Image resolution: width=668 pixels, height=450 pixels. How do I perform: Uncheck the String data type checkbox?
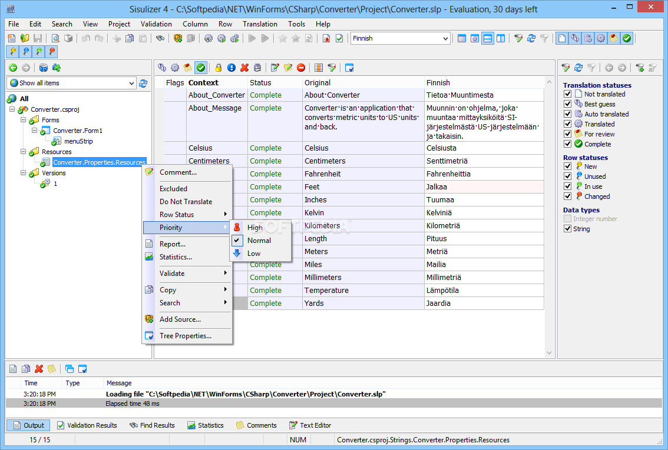click(x=567, y=229)
